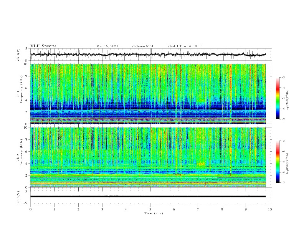Click the ch.2 PSD color bar
Screen dimensions: 304x235
(x=278, y=162)
